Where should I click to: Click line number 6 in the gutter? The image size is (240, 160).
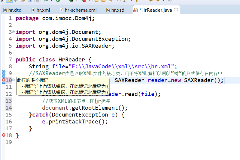10,53
